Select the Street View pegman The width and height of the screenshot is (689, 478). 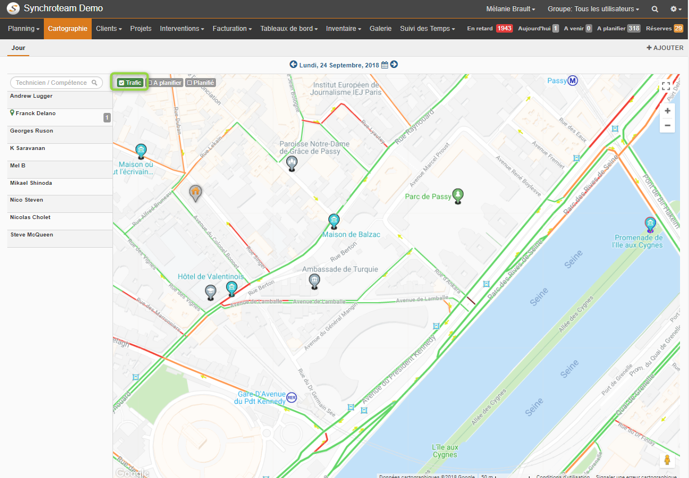click(667, 460)
